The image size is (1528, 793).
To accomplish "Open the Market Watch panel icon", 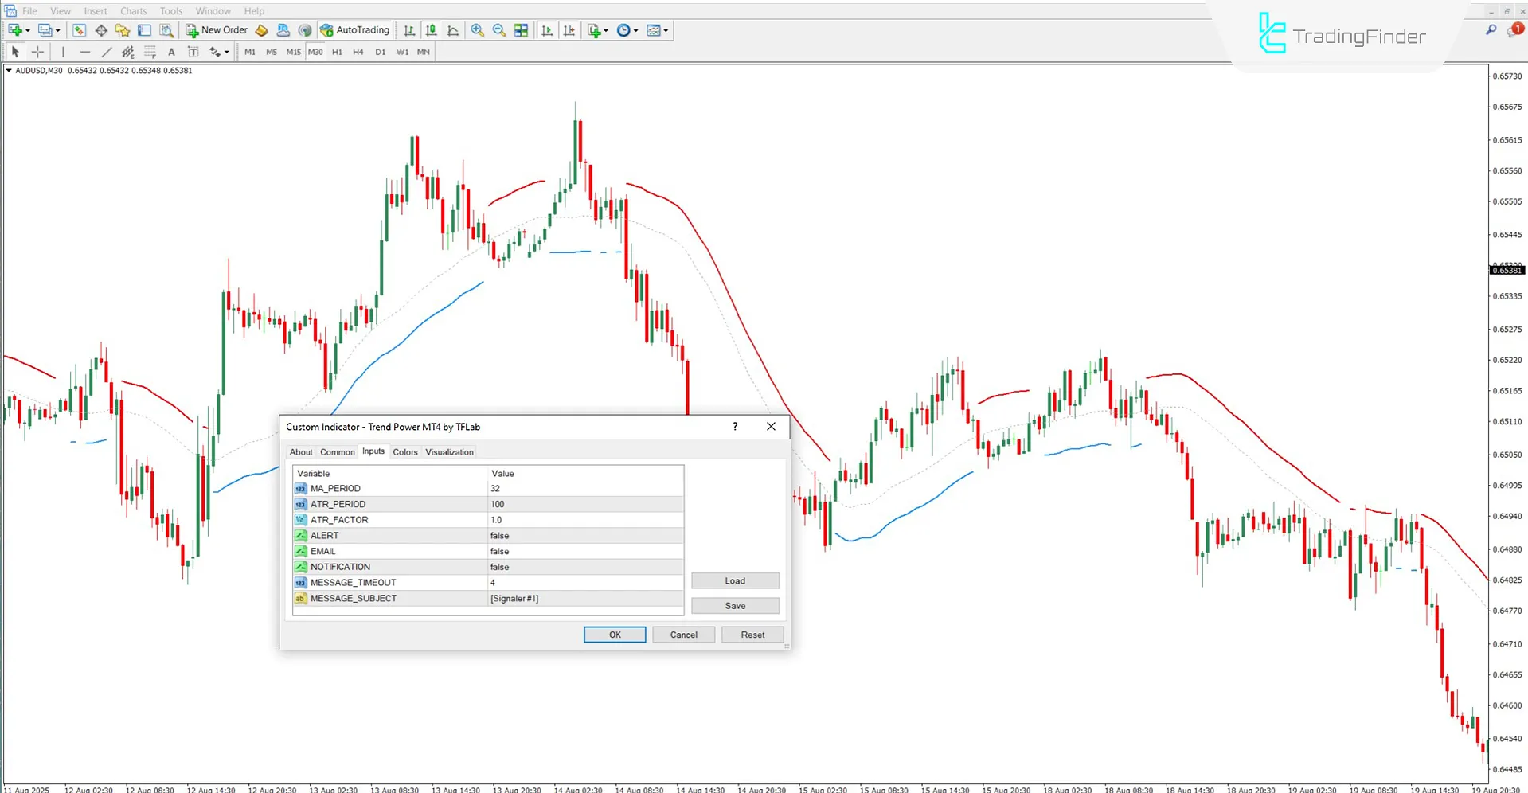I will (x=79, y=30).
